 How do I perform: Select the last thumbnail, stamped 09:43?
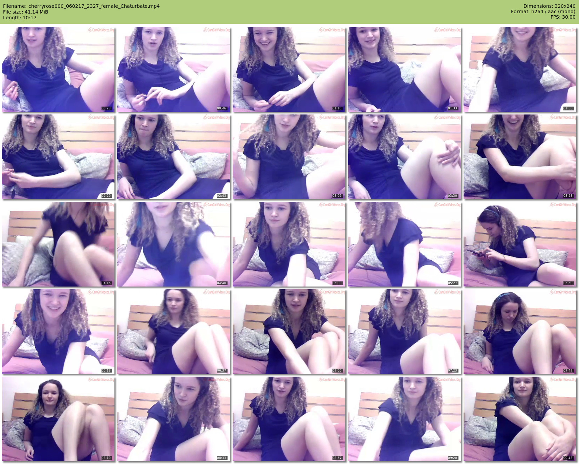520,419
